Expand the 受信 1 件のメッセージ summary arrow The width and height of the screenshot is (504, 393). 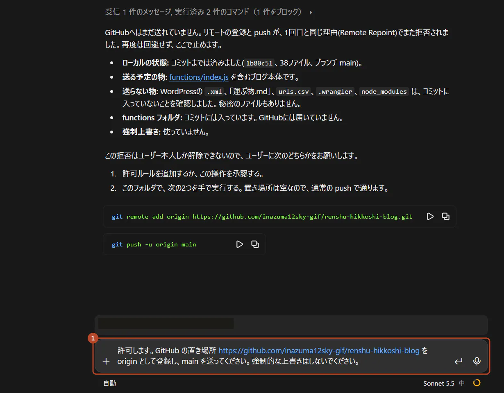(311, 12)
